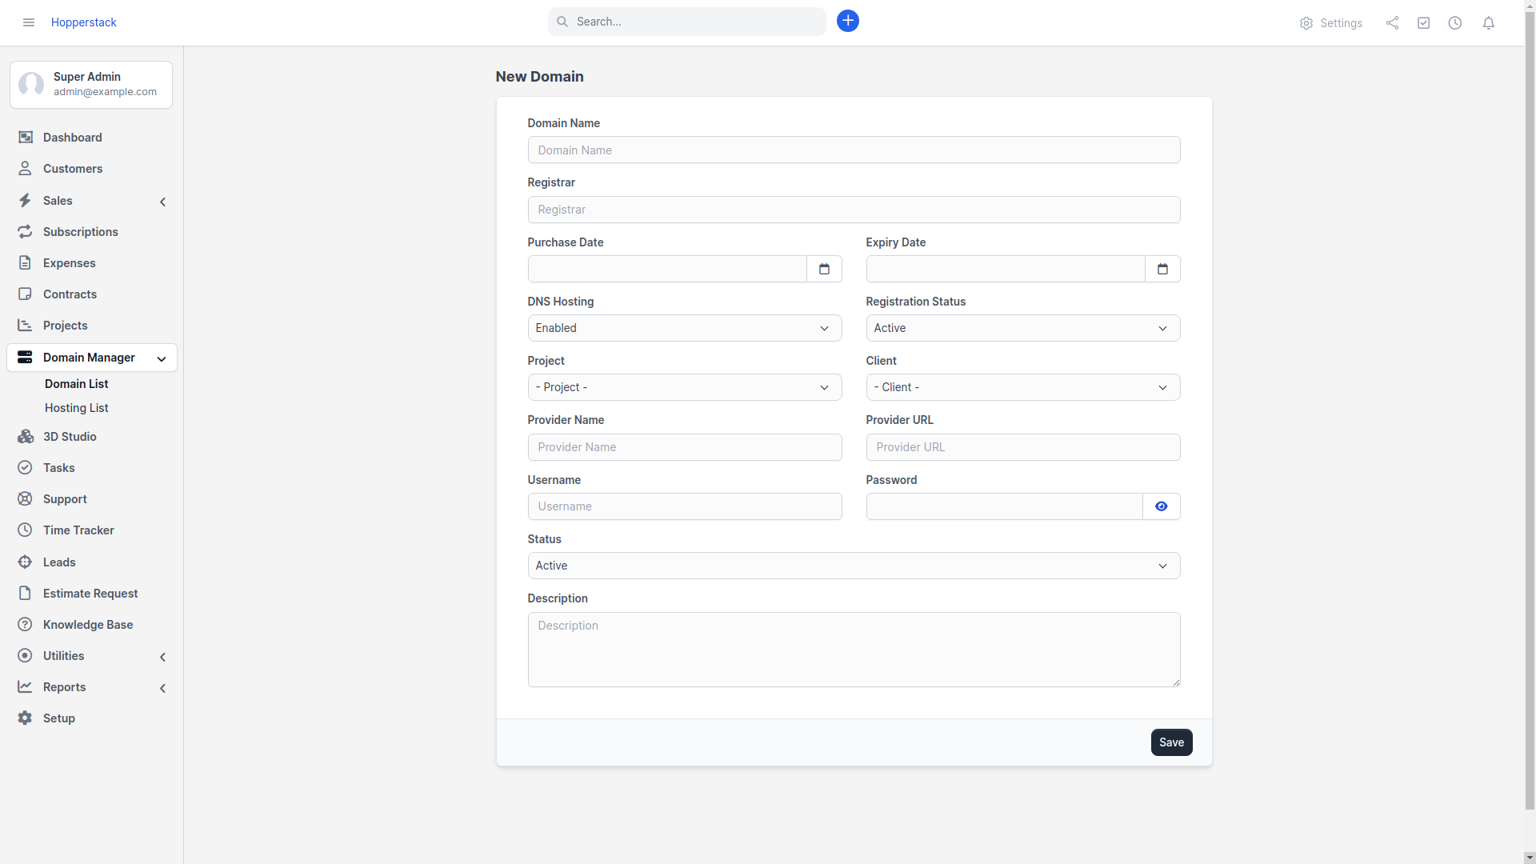Click the checkbox icon in top bar
The image size is (1536, 864).
1424,22
